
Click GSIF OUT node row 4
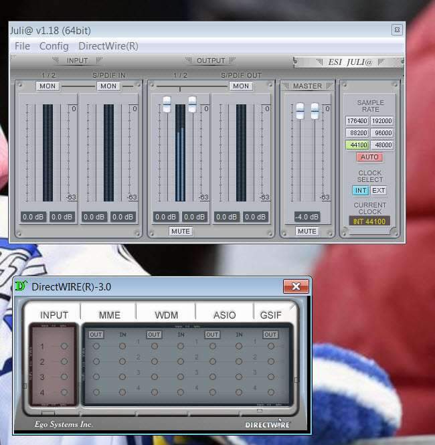click(271, 392)
